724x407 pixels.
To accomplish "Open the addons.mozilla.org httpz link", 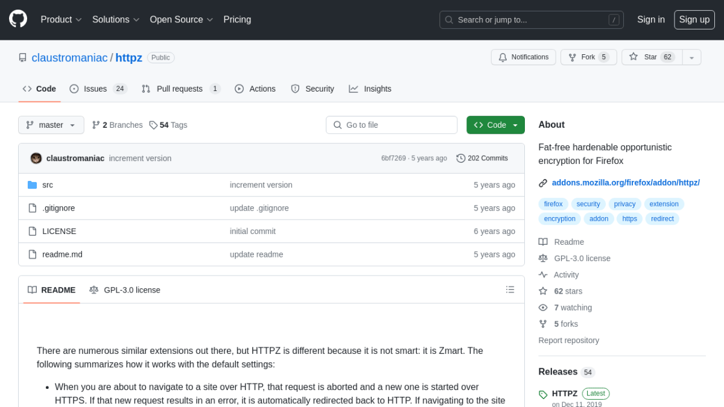I will tap(626, 183).
